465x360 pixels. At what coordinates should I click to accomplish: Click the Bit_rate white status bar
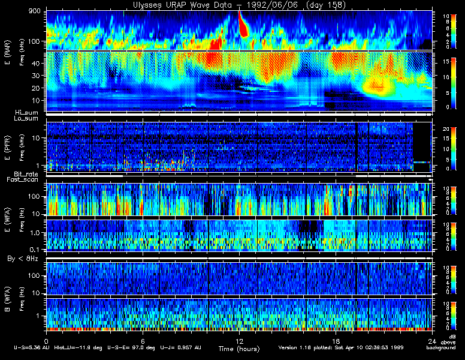[x=239, y=176]
